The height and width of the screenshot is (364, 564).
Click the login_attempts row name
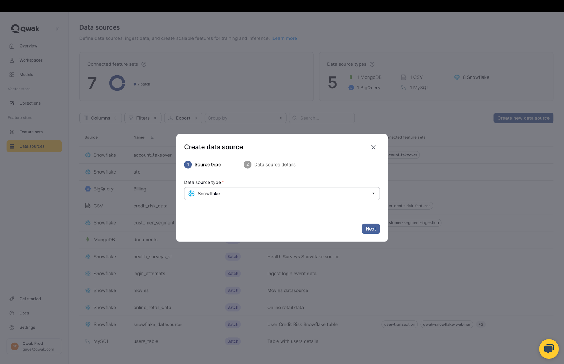tap(149, 274)
